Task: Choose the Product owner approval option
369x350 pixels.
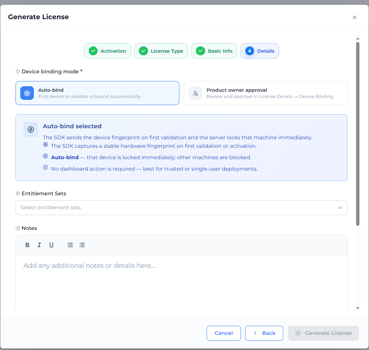Action: click(266, 93)
